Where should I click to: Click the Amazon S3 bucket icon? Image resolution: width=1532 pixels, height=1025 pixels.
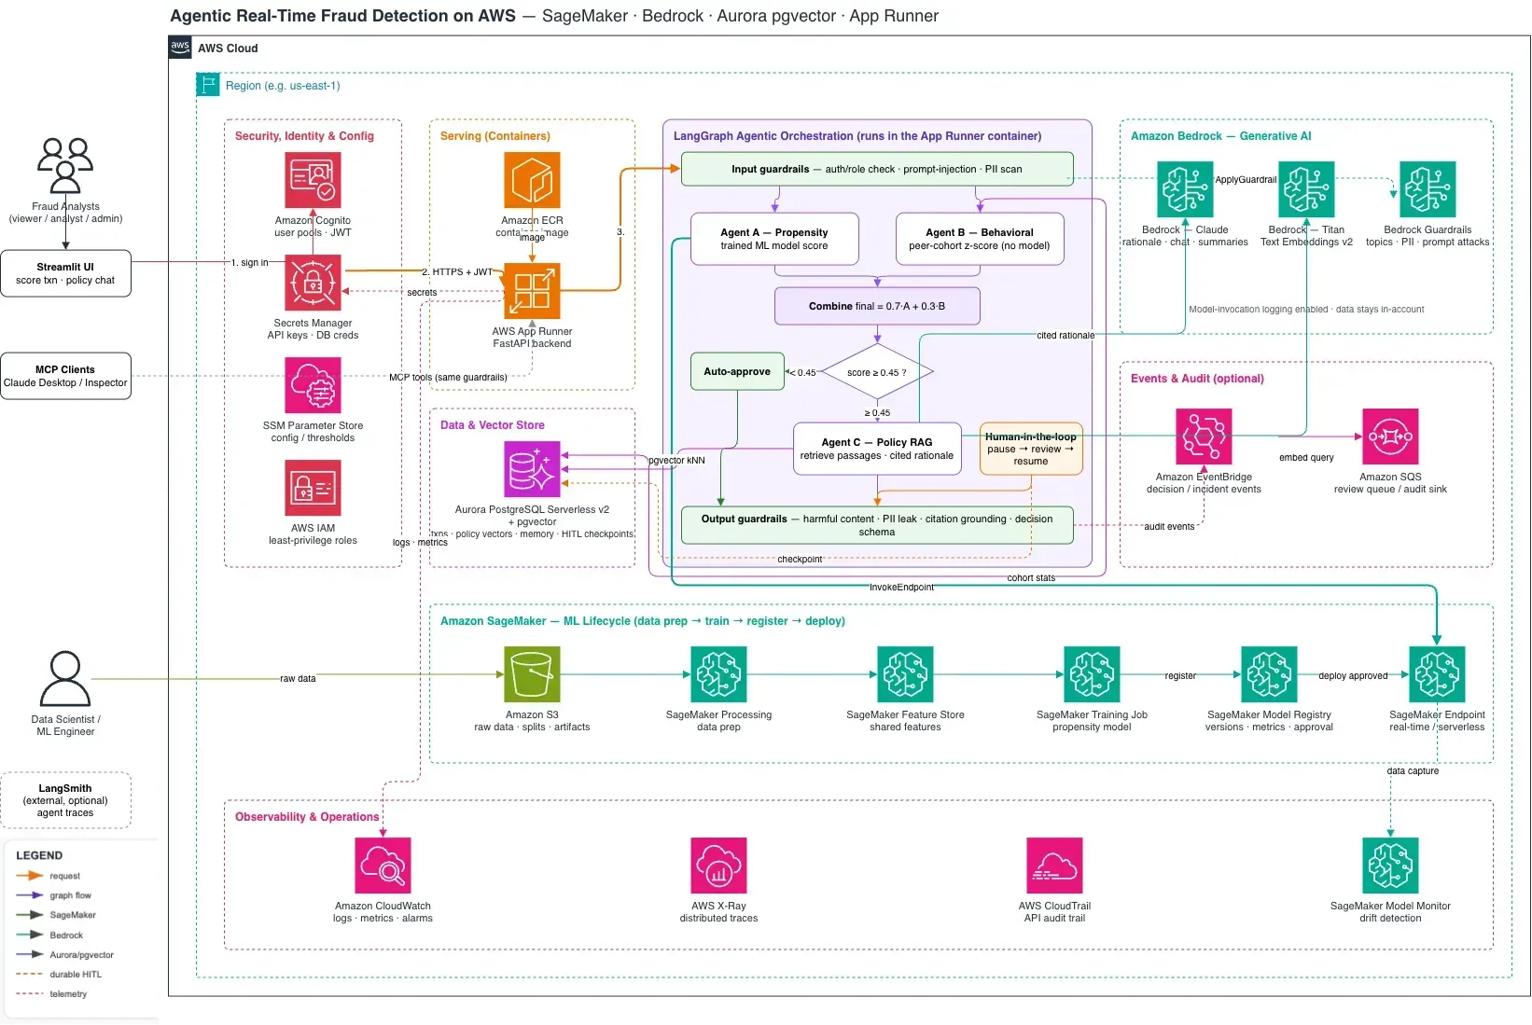(532, 674)
